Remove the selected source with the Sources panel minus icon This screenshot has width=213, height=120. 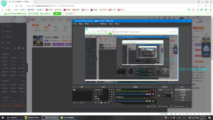99,103
